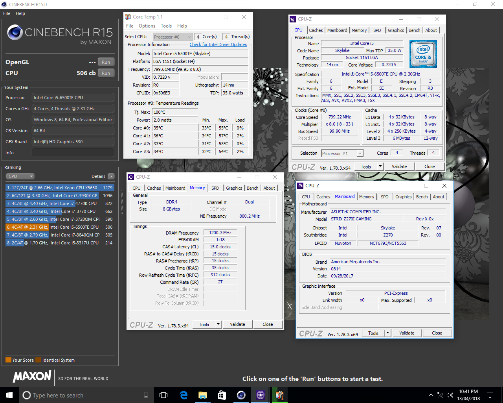Run the CPU benchmark
The image size is (503, 403).
(x=106, y=73)
